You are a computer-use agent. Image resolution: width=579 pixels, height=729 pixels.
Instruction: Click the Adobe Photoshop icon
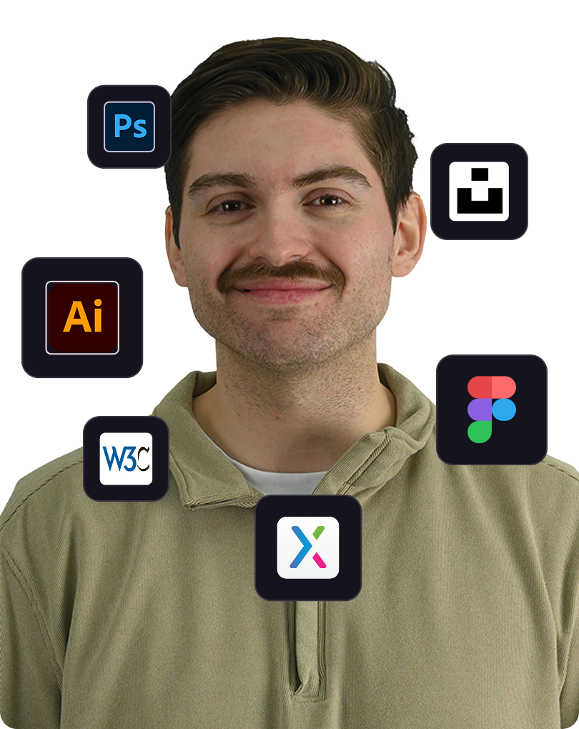coord(129,127)
